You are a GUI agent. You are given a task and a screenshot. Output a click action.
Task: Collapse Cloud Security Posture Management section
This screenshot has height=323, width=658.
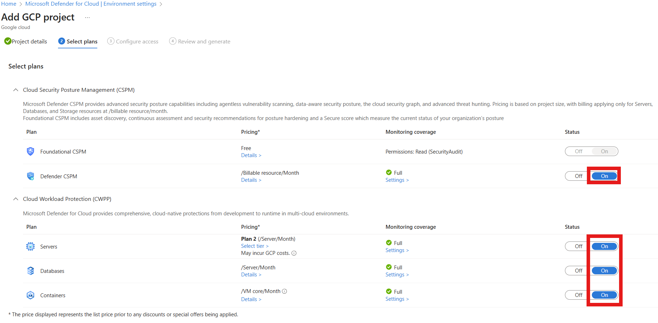click(x=16, y=90)
